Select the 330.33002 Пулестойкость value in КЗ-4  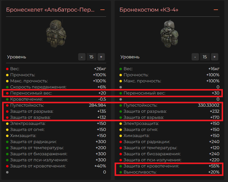tap(209, 105)
